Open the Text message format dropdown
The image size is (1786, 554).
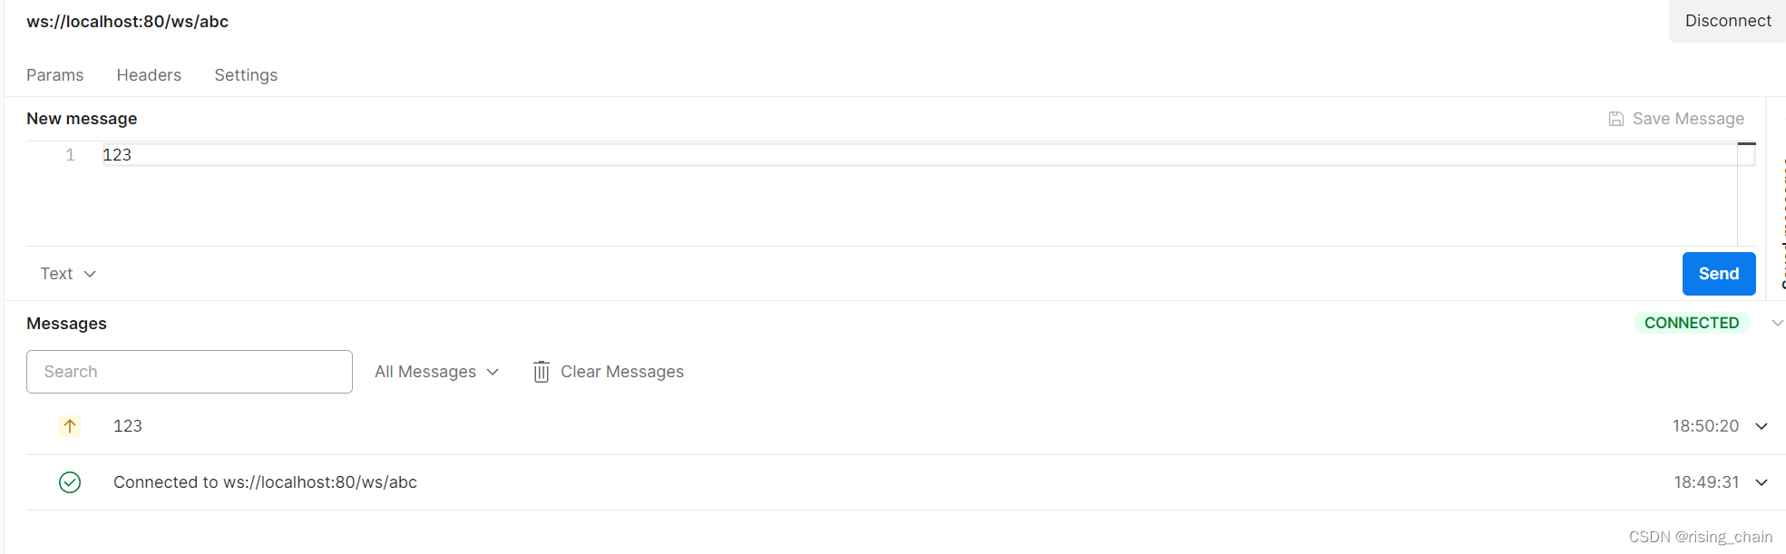point(68,274)
